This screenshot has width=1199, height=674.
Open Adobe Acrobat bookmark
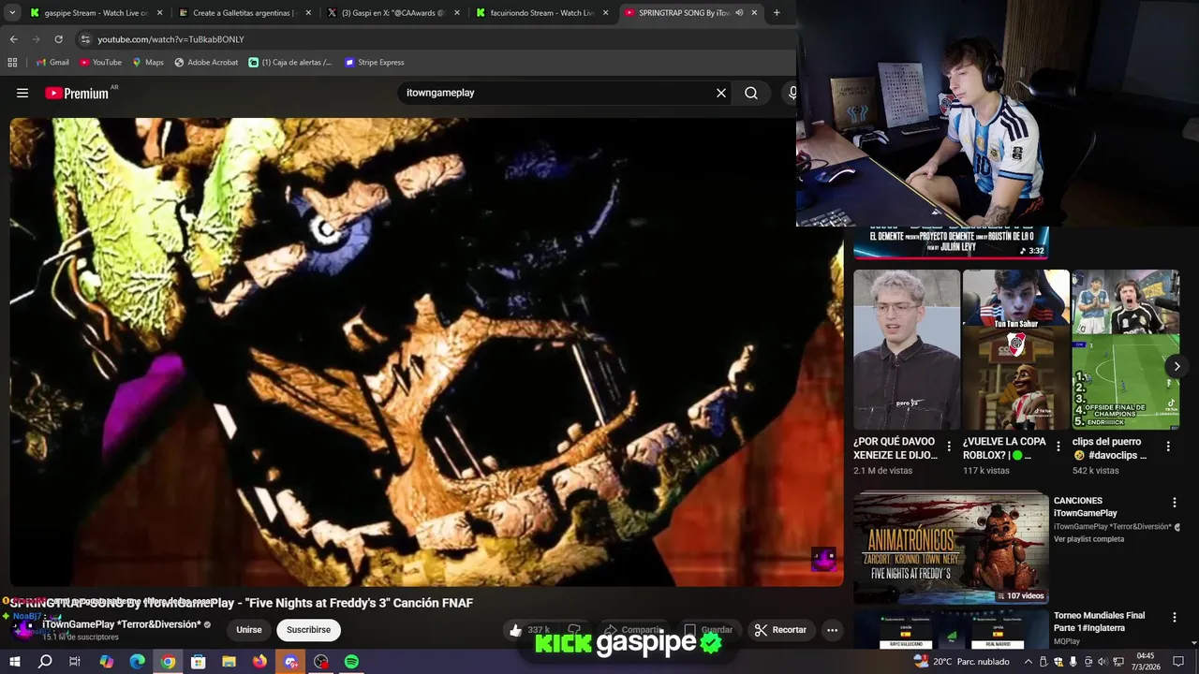pyautogui.click(x=206, y=63)
